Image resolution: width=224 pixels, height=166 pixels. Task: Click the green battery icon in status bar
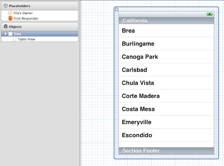[209, 14]
